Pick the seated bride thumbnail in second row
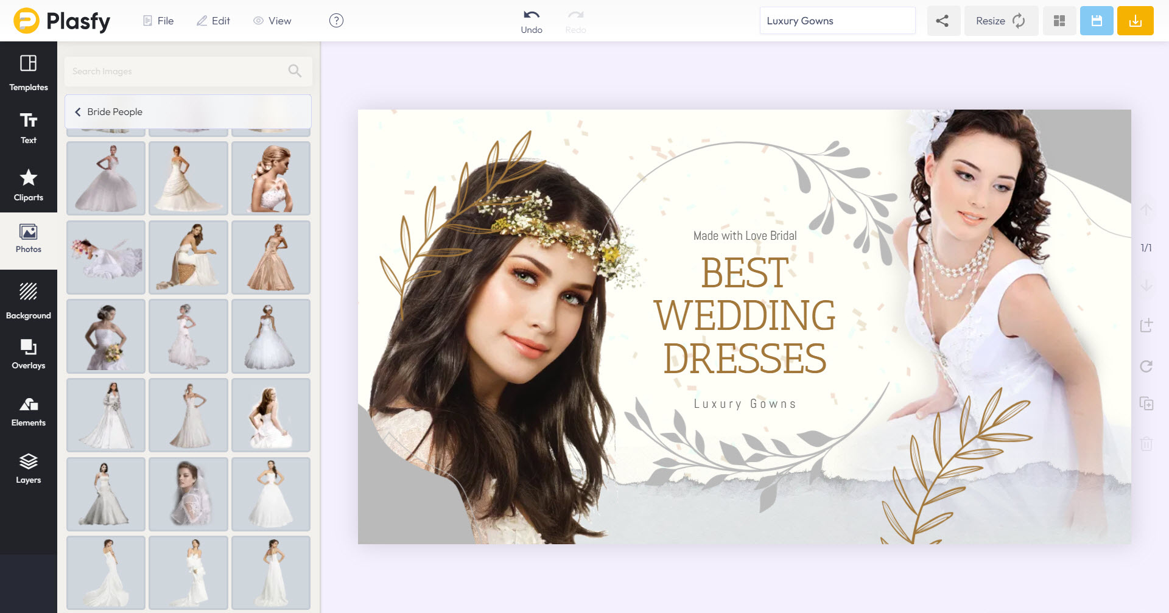 click(188, 257)
